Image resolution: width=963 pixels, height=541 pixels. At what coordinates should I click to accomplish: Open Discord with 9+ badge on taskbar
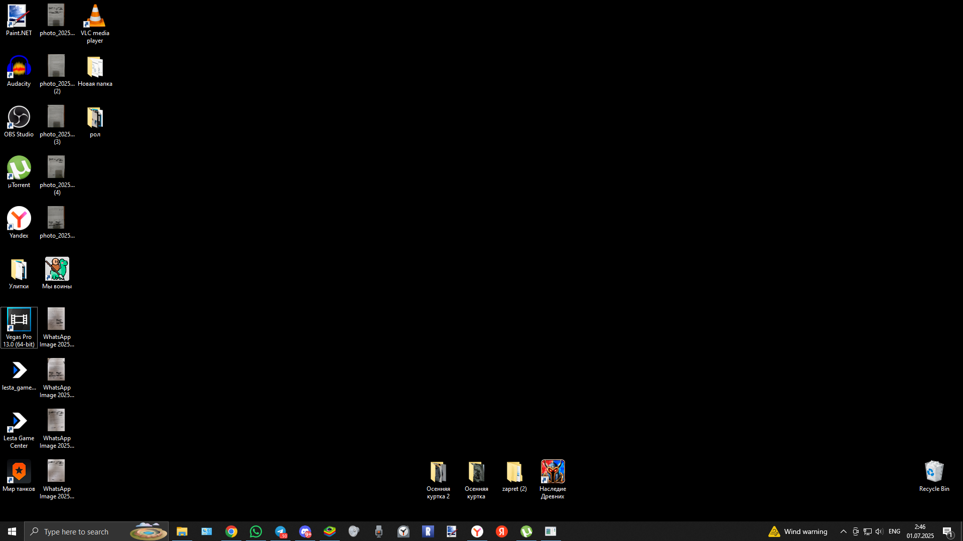305,531
